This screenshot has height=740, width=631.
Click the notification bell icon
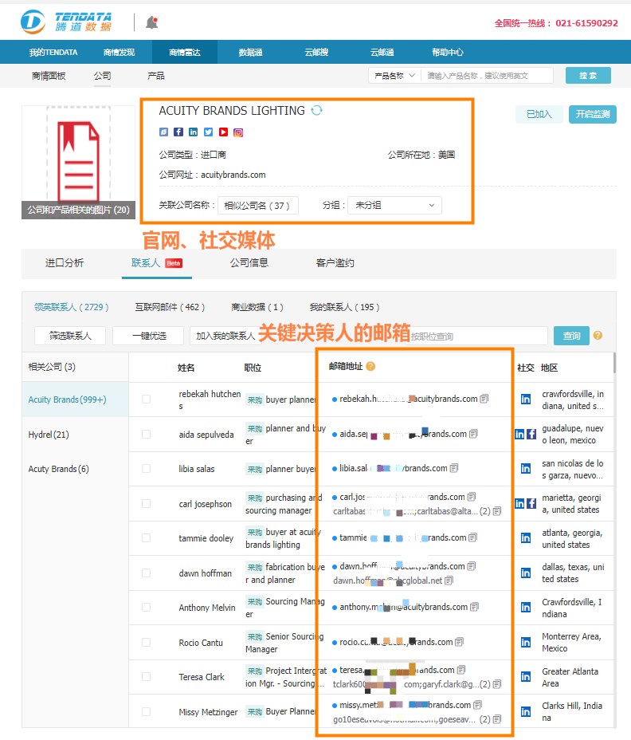click(x=152, y=22)
